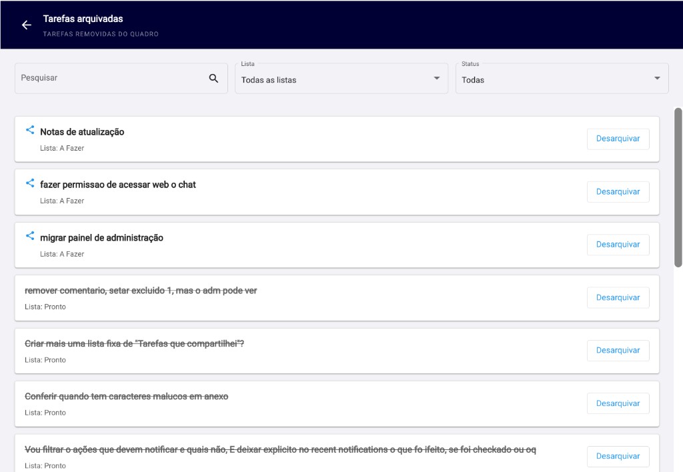Focus the Pesquisar search field
This screenshot has width=683, height=472.
(x=121, y=79)
